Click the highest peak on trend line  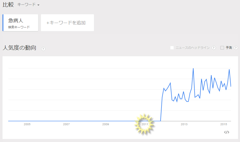coord(193,69)
